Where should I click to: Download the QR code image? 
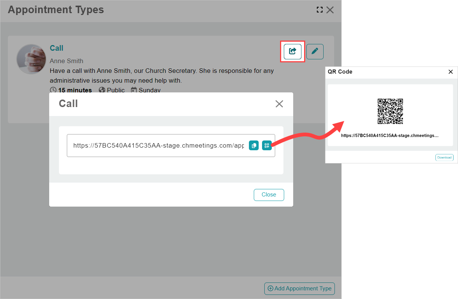[444, 157]
